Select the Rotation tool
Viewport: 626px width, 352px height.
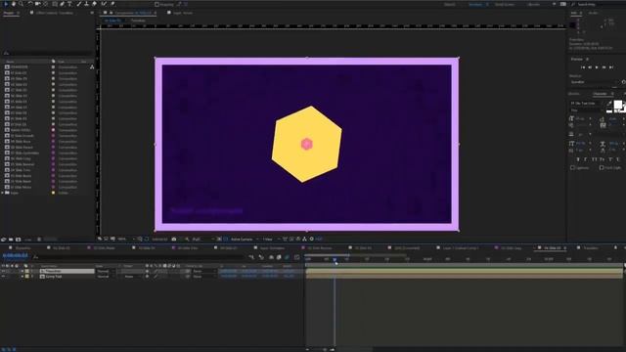pos(30,4)
